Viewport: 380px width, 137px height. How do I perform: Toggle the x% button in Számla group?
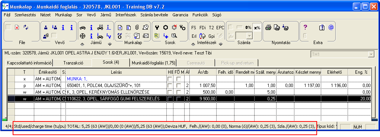(x=257, y=28)
